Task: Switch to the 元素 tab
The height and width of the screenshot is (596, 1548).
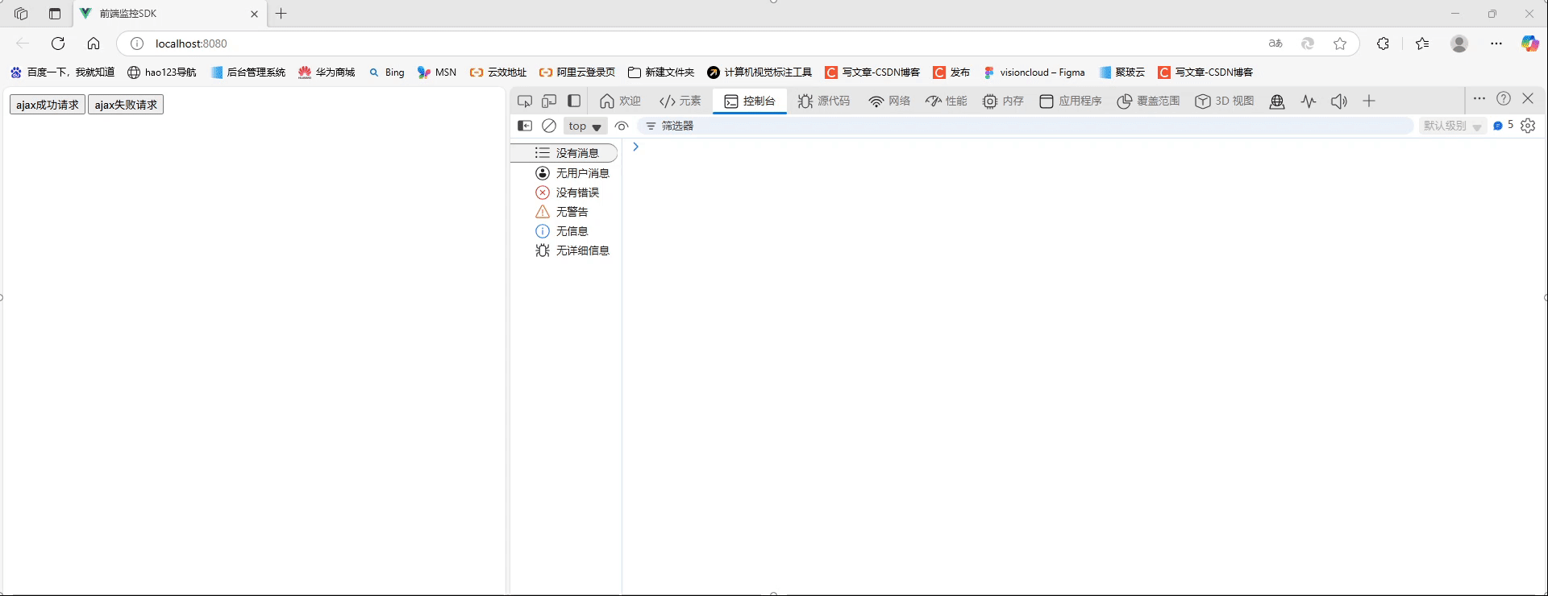Action: click(680, 101)
